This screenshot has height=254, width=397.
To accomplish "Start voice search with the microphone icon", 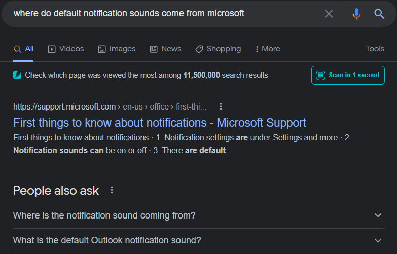I will coord(356,14).
